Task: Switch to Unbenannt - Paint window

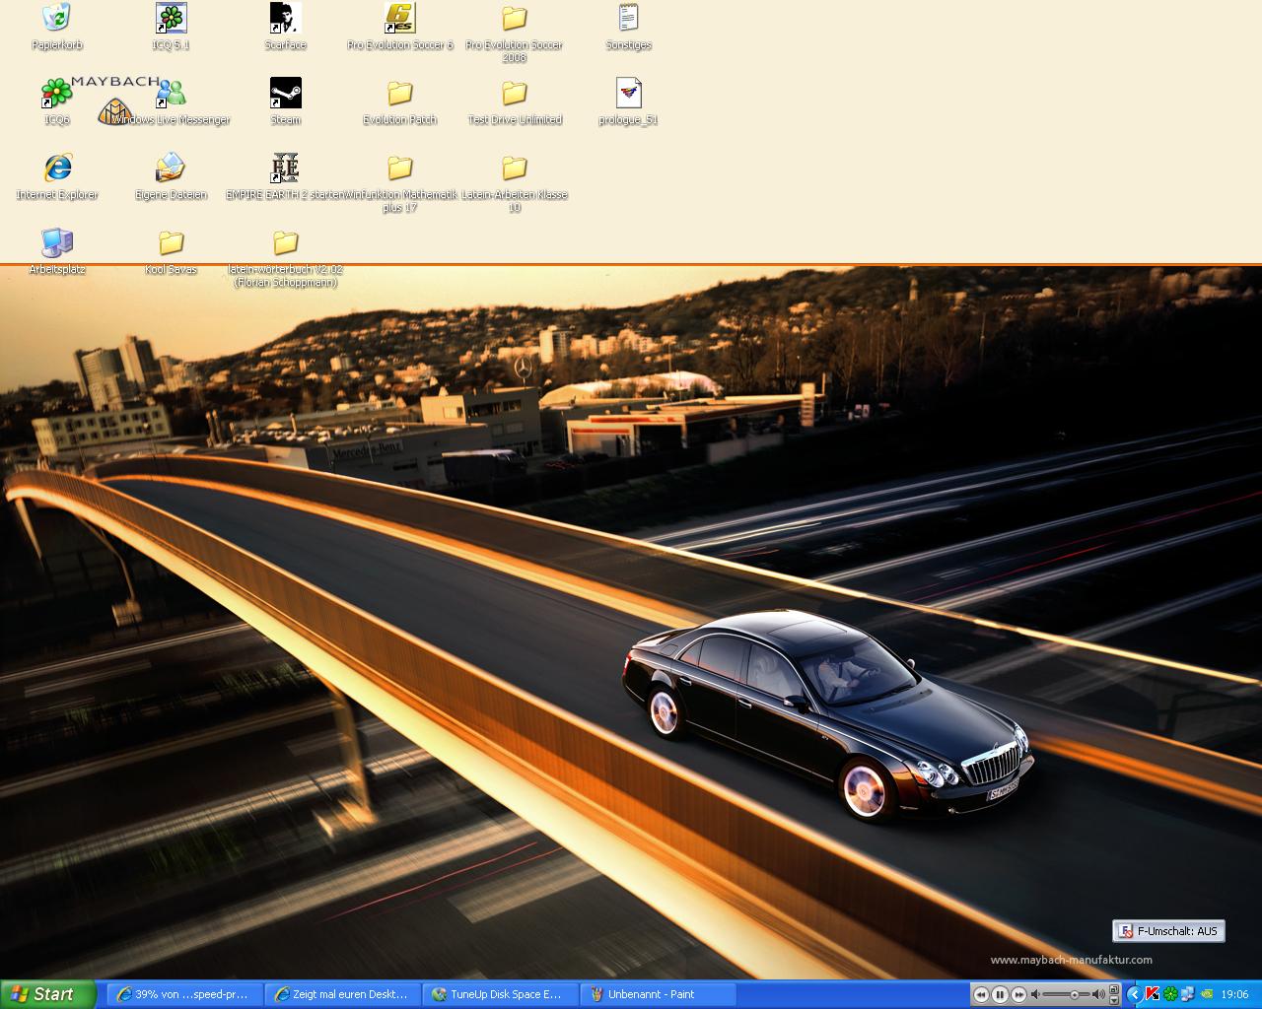Action: tap(658, 994)
